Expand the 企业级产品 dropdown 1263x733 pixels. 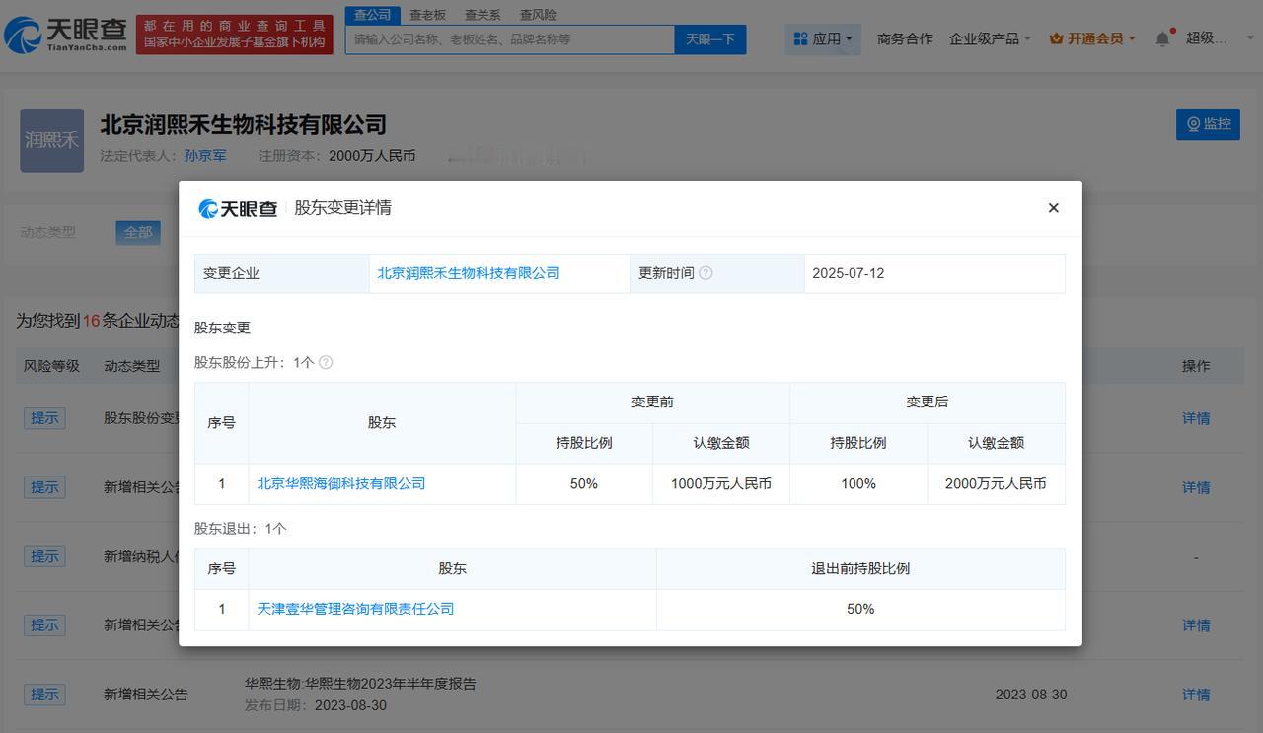990,38
